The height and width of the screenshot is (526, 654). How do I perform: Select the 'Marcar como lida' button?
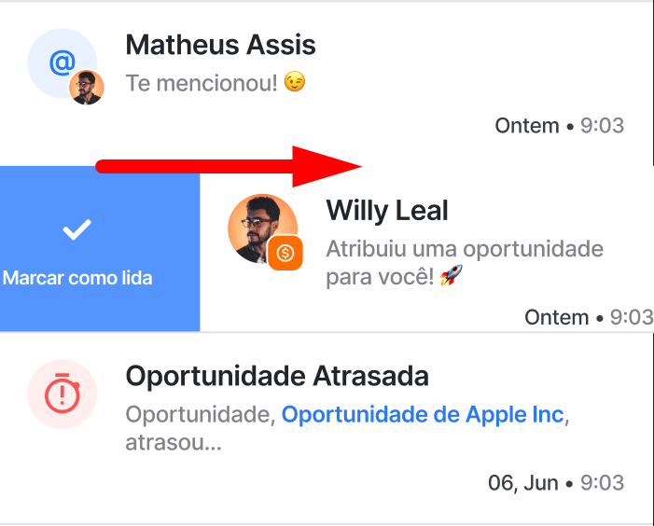coord(100,249)
